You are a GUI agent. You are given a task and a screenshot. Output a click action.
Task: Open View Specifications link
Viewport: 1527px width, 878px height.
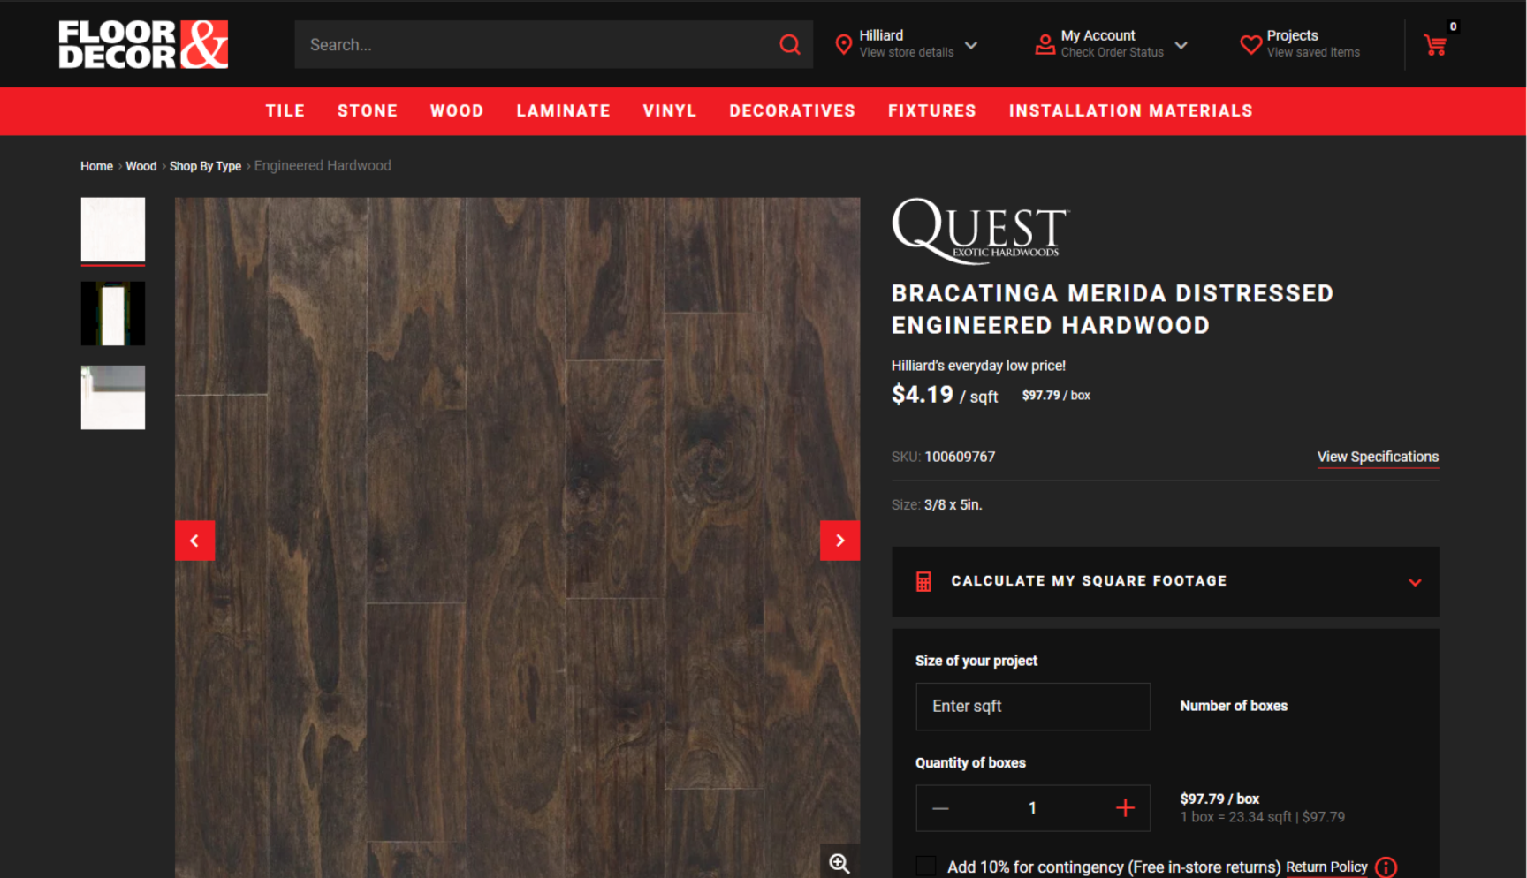click(1378, 457)
